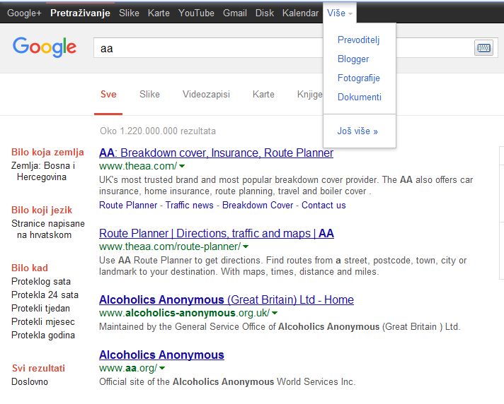
Task: Open dropdown arrow beside www.aa.org/
Action: (x=162, y=368)
